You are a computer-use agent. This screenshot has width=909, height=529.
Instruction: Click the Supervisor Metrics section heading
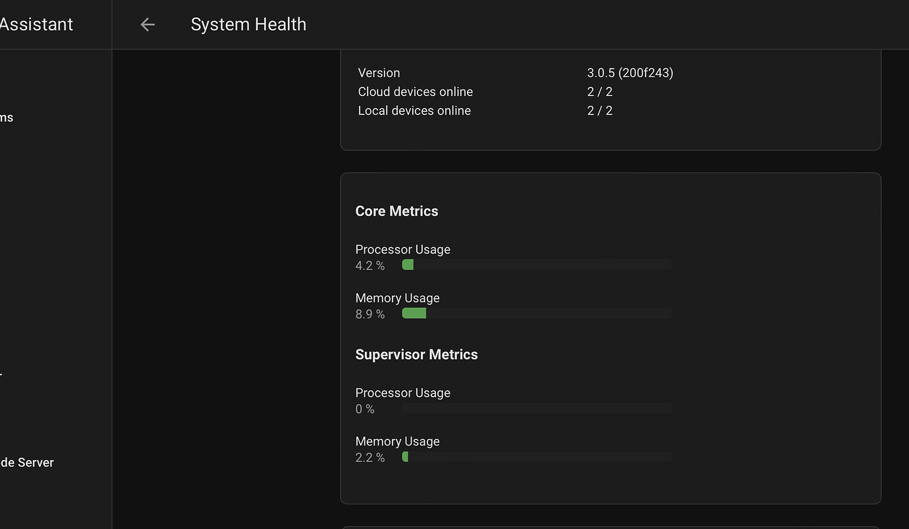coord(416,354)
